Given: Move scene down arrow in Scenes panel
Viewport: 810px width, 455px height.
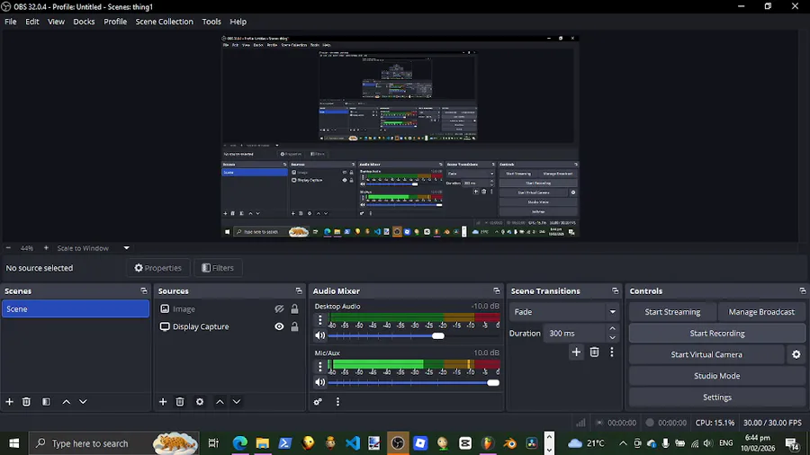Looking at the screenshot, I should [x=83, y=401].
